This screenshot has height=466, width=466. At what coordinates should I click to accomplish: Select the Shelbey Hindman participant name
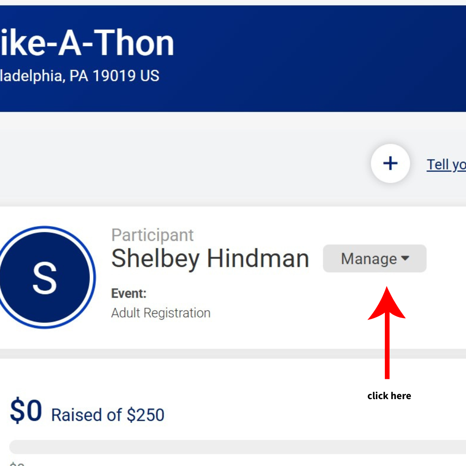pos(210,258)
